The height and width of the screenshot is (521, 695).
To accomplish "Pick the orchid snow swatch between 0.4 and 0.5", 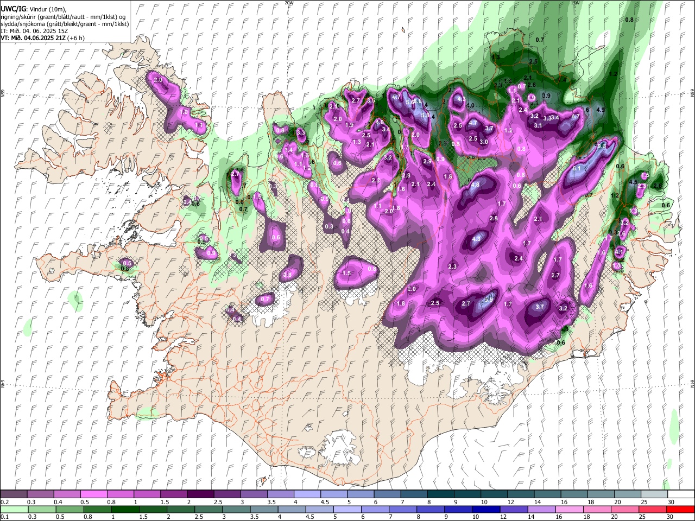I will tap(67, 494).
